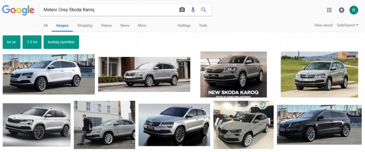Start voice search with the microphone icon
The height and width of the screenshot is (152, 365).
click(x=193, y=10)
